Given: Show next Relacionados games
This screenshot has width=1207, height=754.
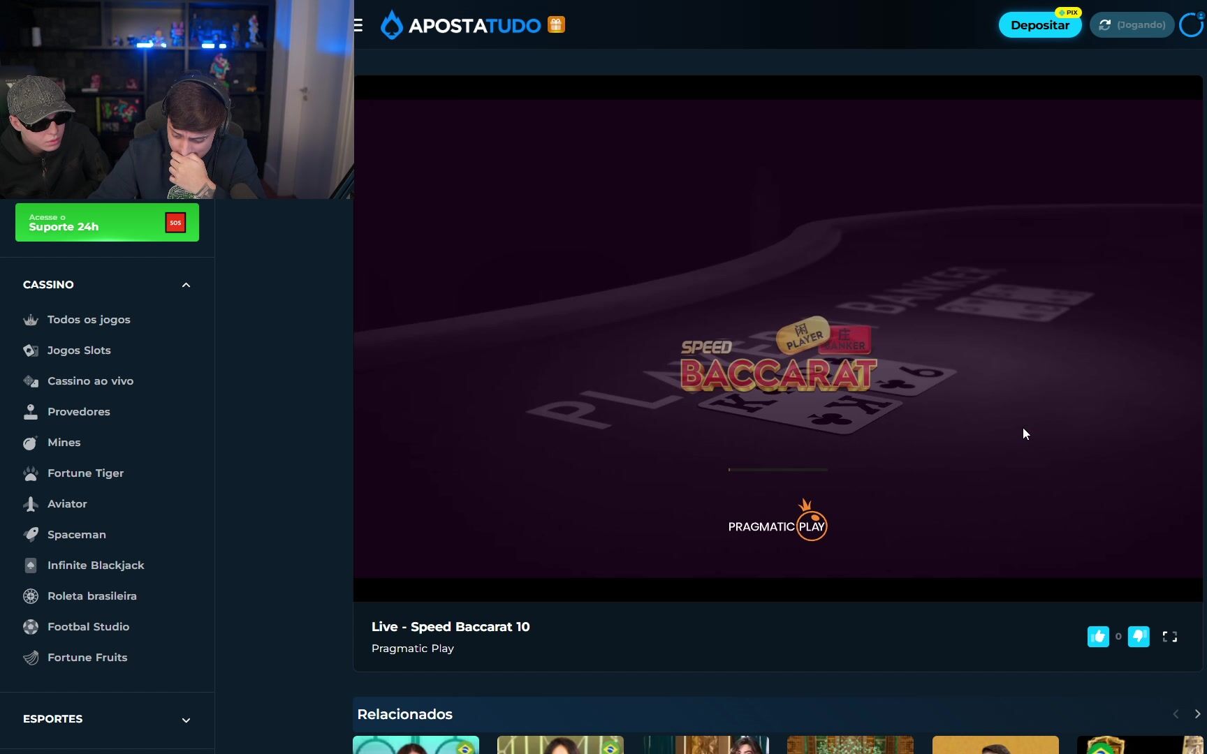Looking at the screenshot, I should [1197, 714].
